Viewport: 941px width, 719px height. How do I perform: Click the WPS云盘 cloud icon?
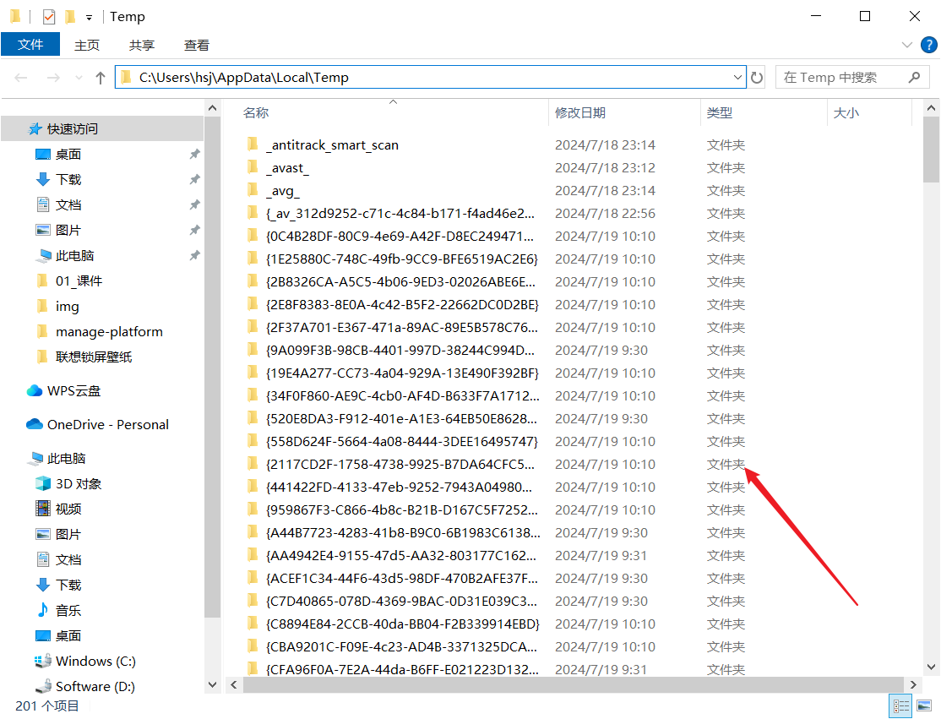35,390
